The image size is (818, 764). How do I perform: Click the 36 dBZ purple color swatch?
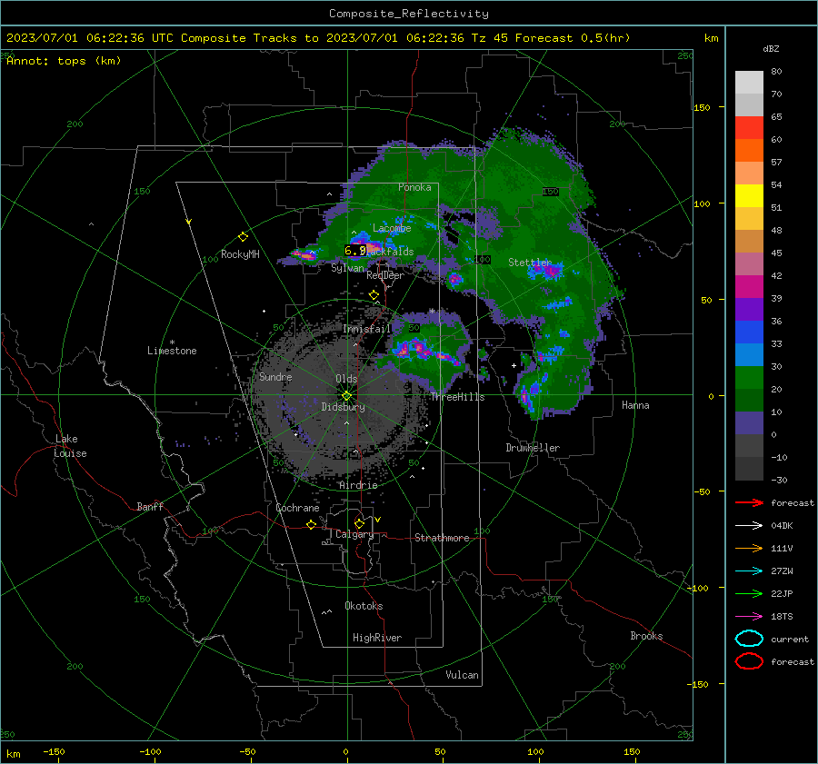749,309
